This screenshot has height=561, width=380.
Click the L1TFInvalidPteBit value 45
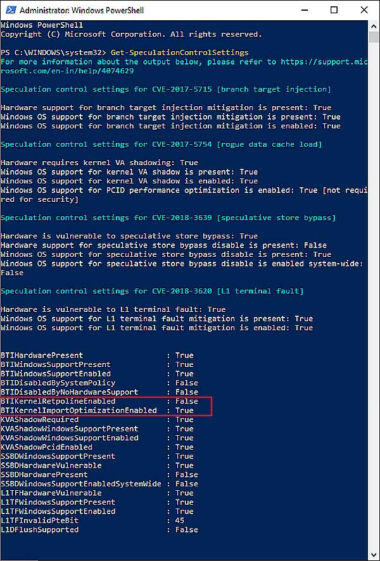point(180,521)
